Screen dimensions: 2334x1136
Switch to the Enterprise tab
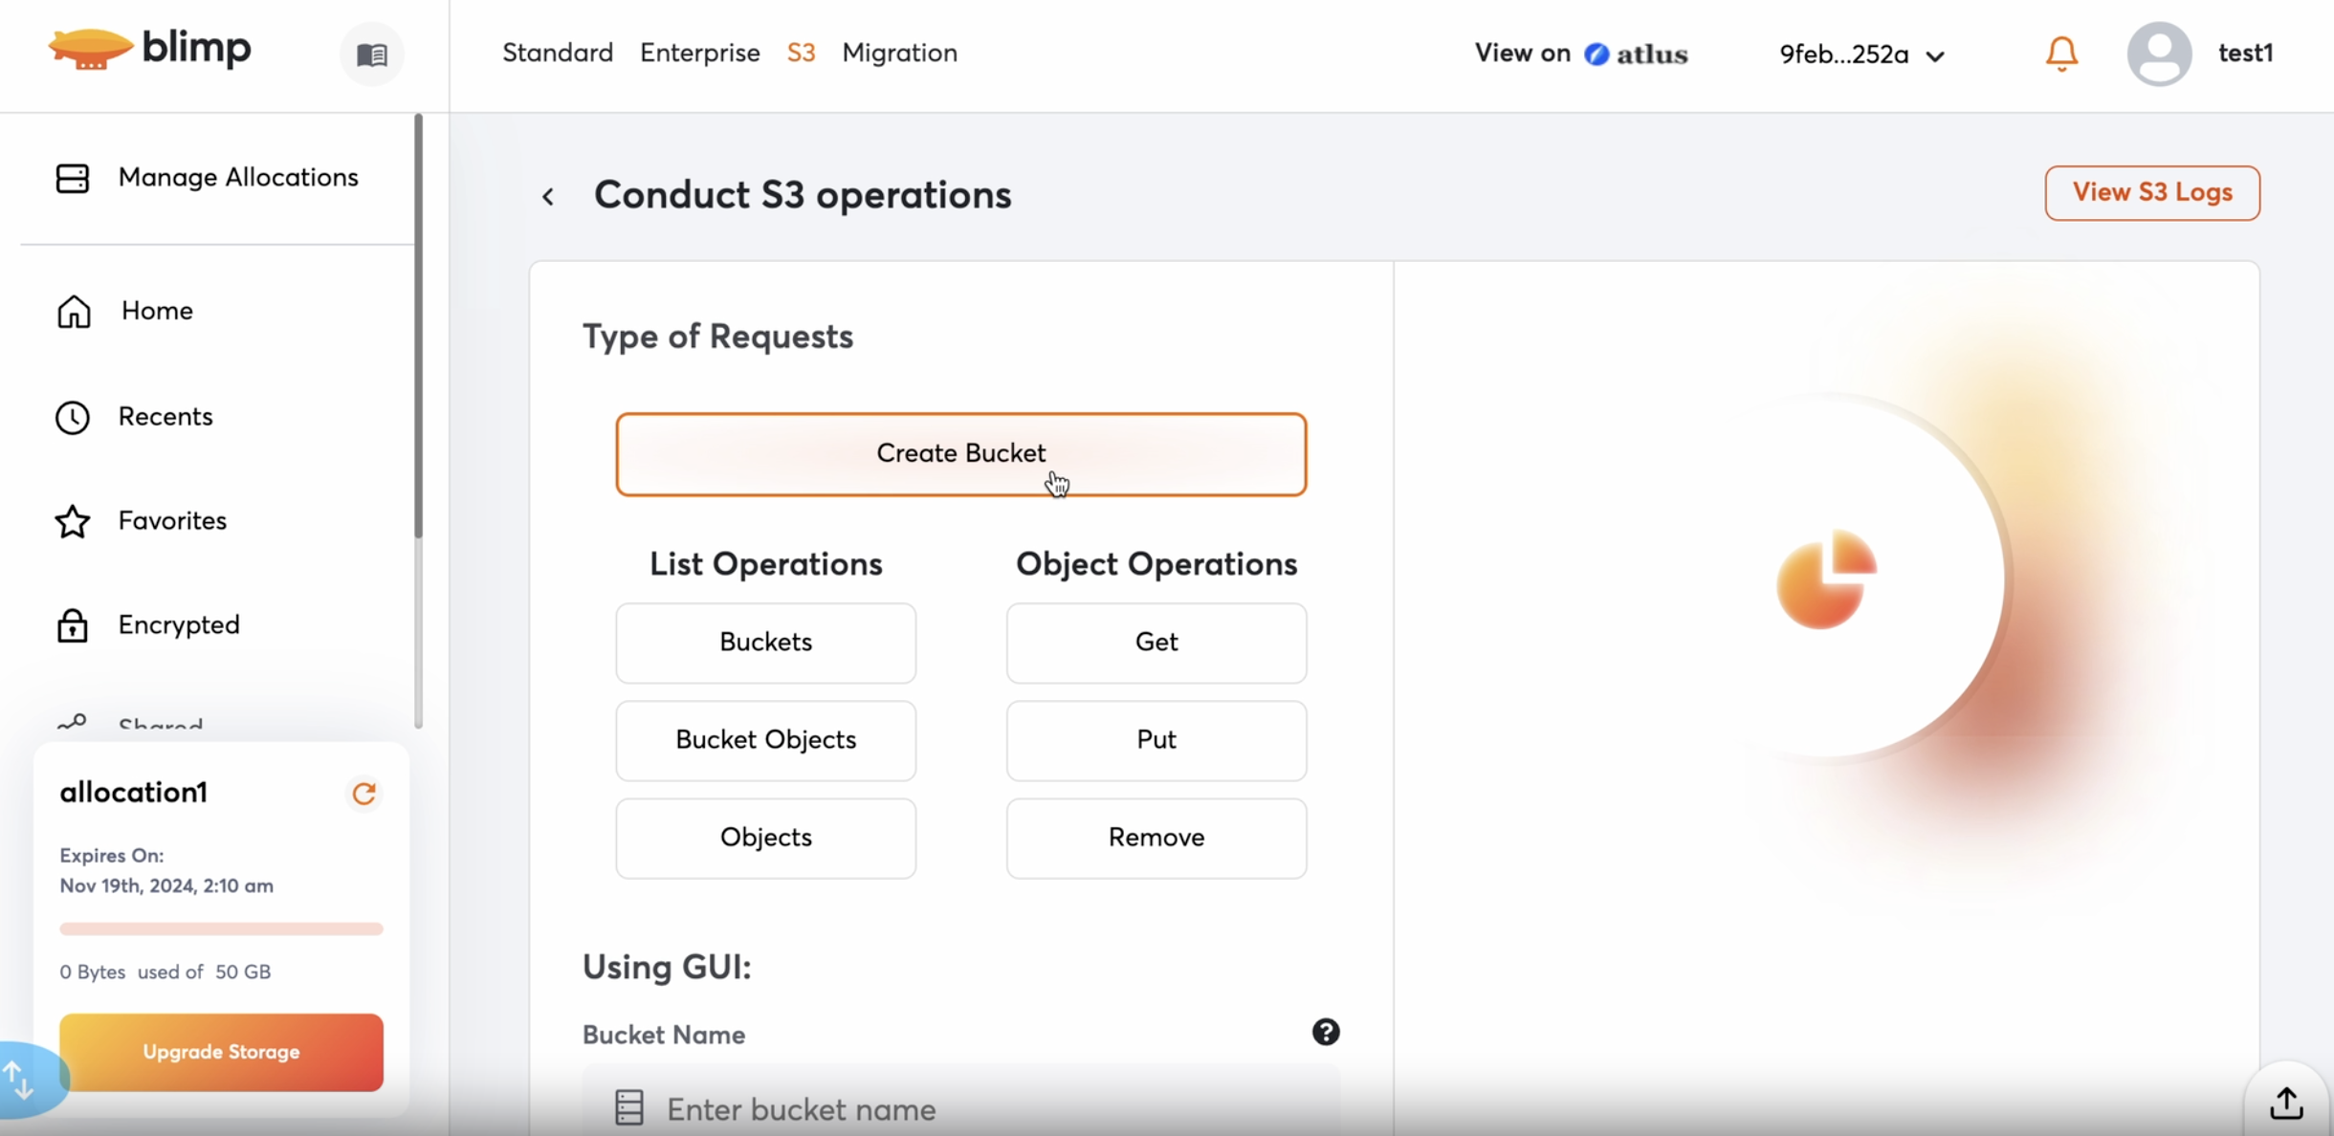coord(699,53)
